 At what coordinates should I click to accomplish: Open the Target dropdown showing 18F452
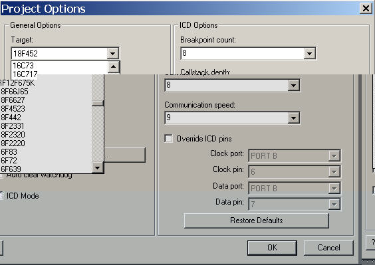click(x=112, y=53)
